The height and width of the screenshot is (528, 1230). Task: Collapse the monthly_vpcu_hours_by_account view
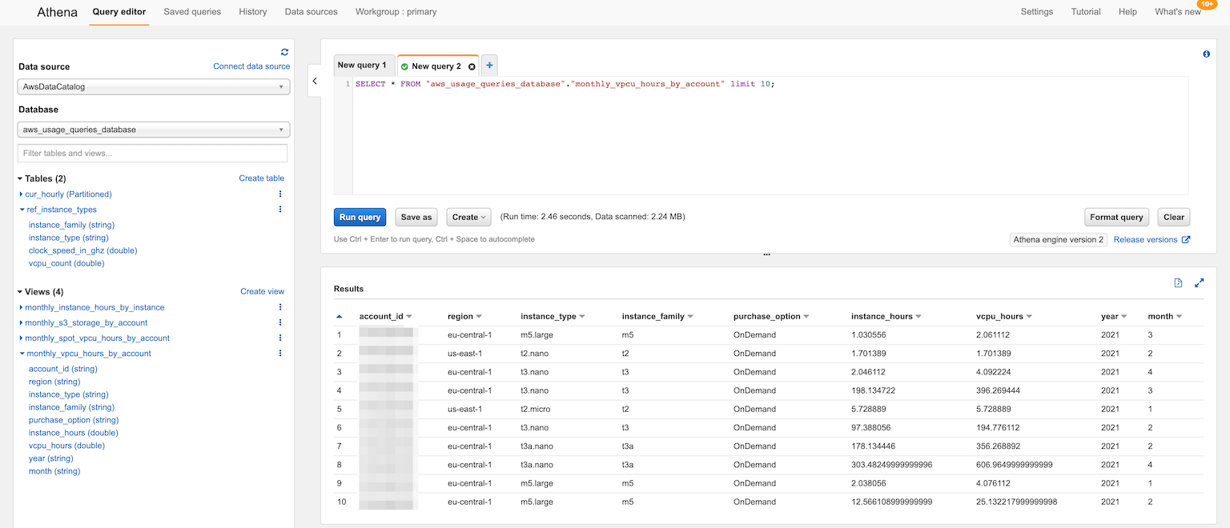pos(22,353)
